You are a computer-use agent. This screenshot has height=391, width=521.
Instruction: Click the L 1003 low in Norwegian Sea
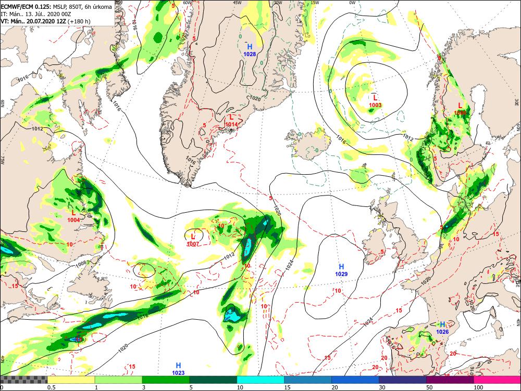(375, 101)
